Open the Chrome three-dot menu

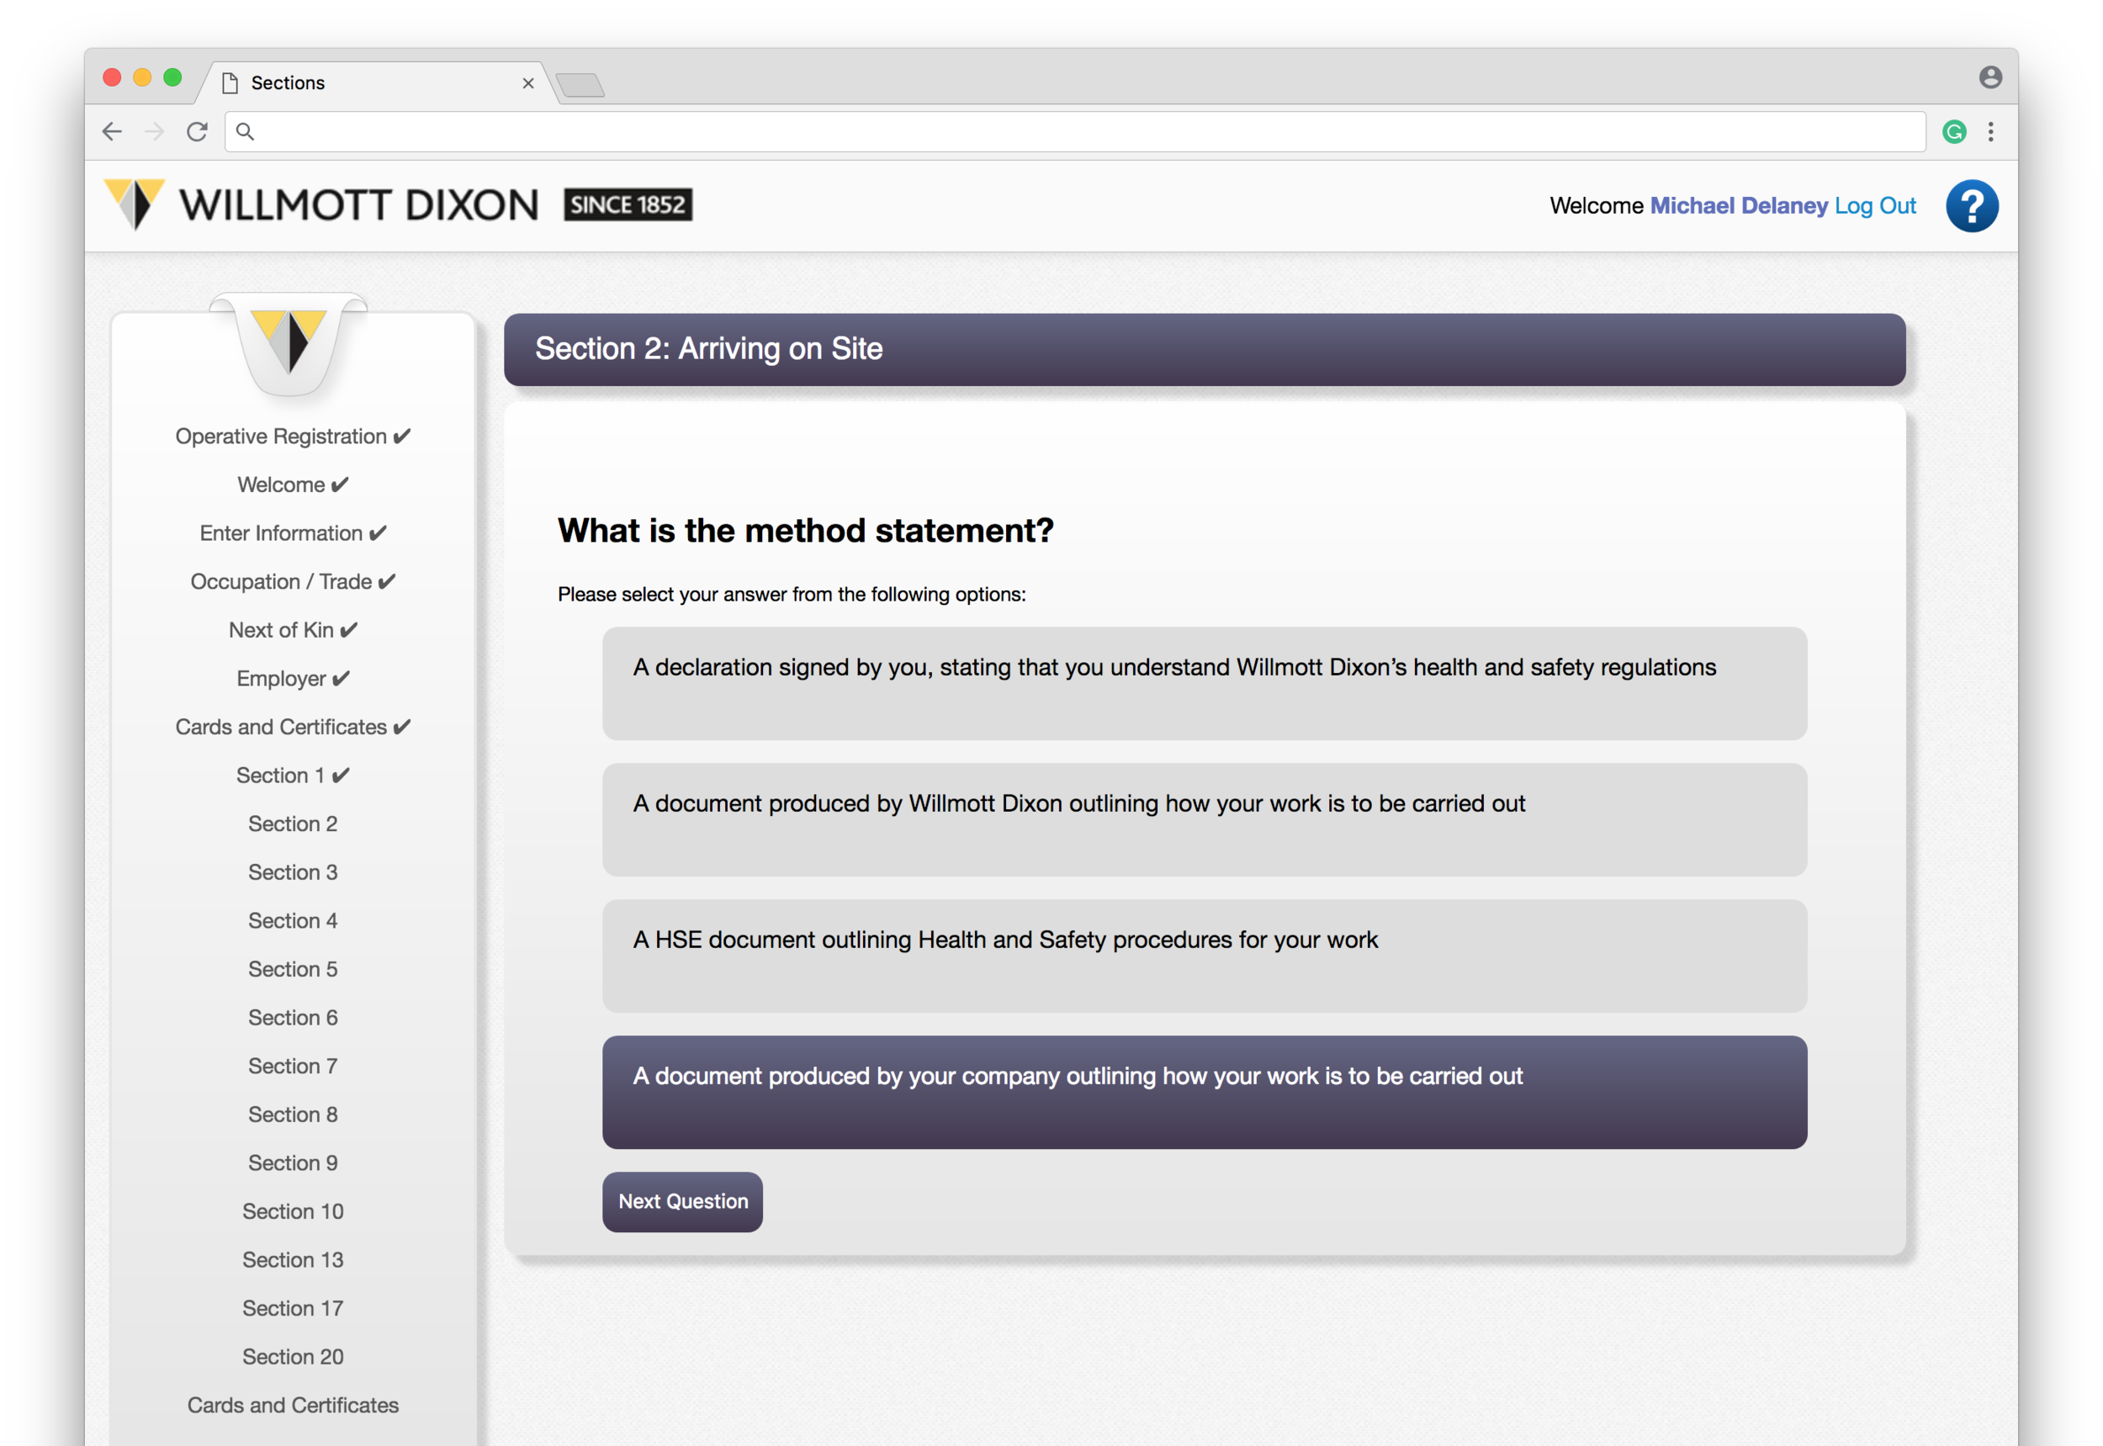pos(1990,132)
